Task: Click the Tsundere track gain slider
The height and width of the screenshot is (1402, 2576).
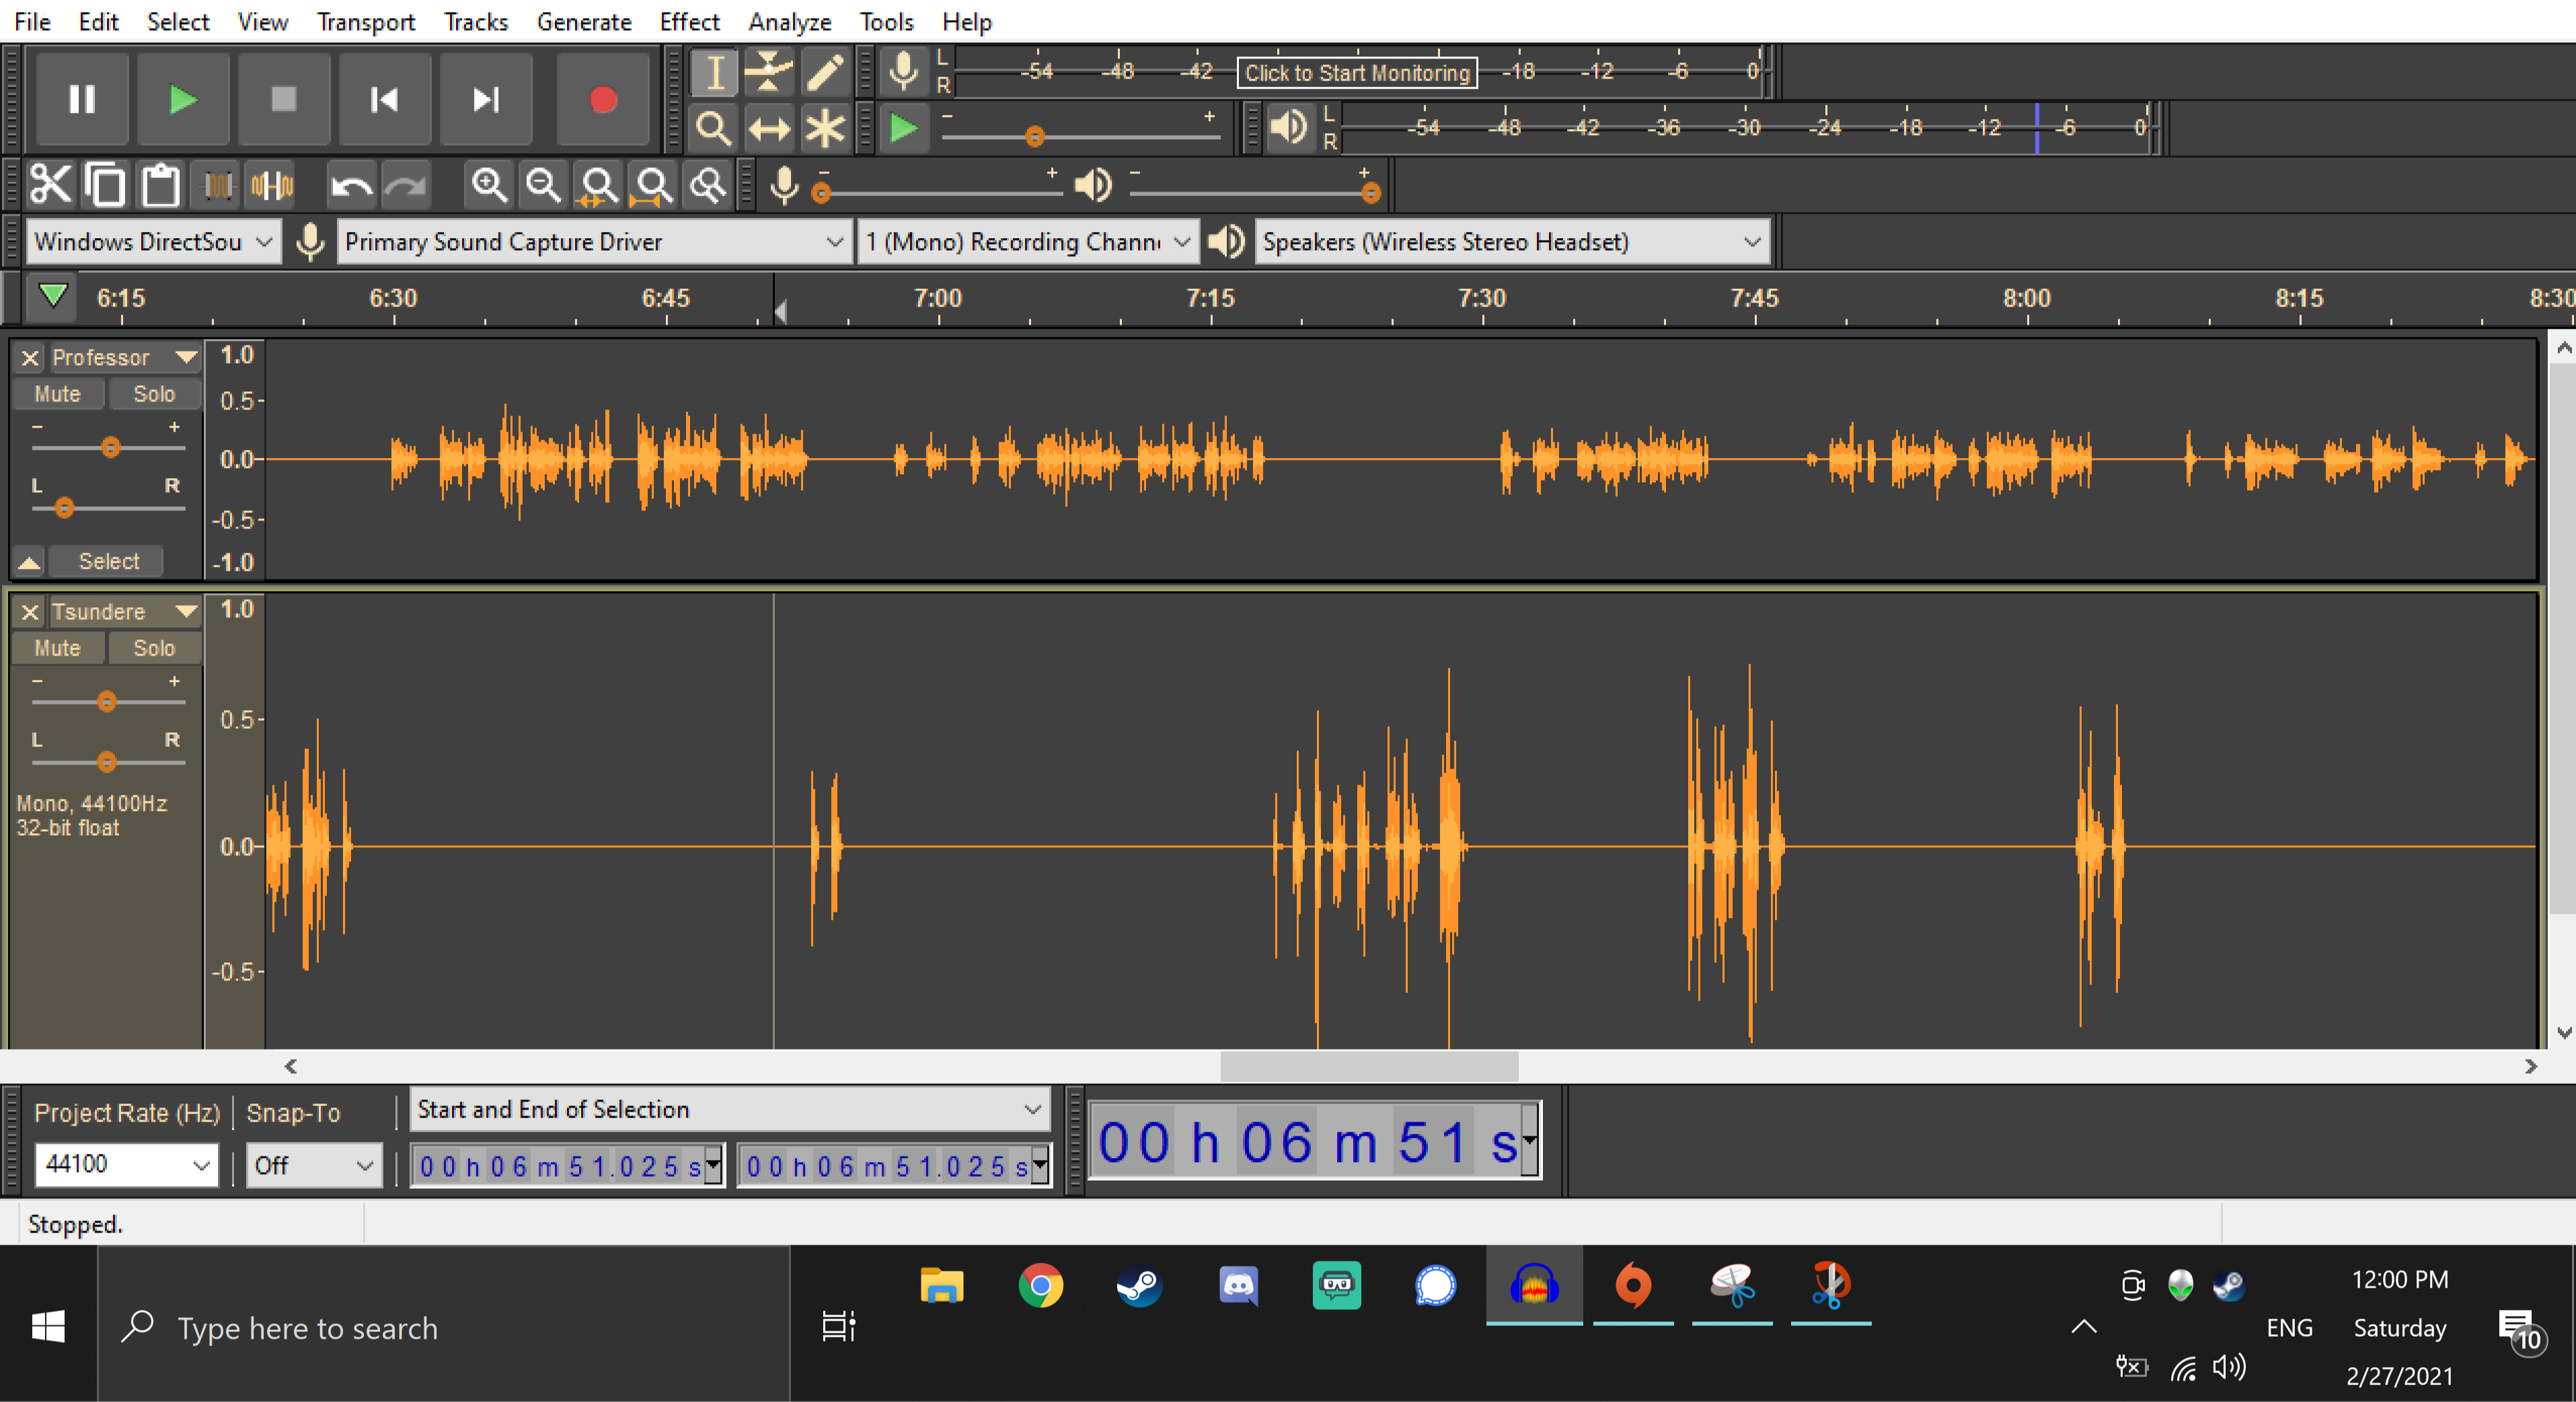Action: [107, 702]
